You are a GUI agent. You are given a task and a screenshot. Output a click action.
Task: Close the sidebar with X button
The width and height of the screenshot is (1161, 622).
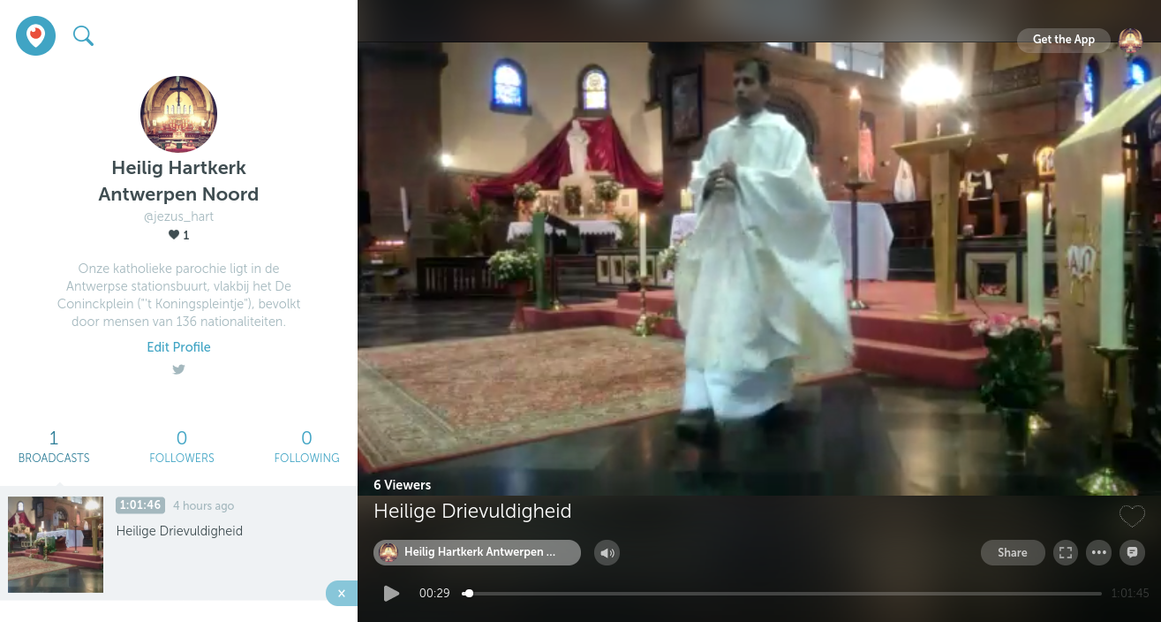tap(342, 594)
